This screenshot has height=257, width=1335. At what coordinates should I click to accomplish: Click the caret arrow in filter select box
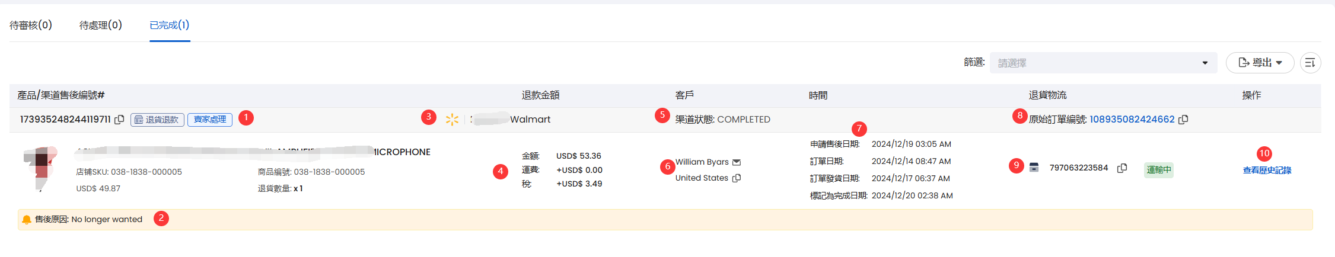(1205, 63)
